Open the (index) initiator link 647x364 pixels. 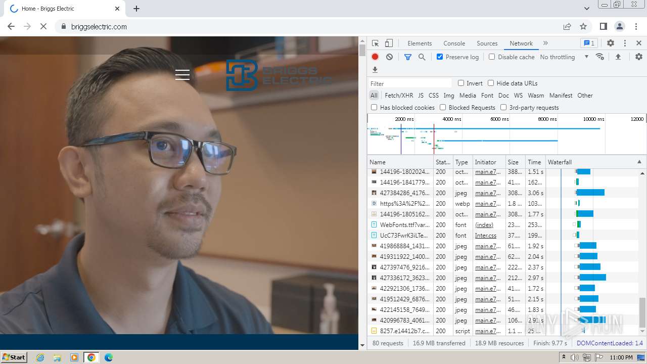pyautogui.click(x=484, y=225)
